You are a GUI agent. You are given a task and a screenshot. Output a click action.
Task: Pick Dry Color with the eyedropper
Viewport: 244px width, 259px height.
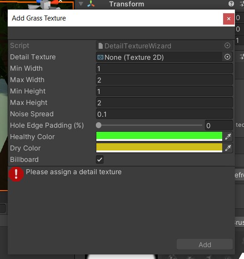228,148
